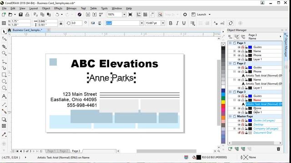Select the Drop Shadow tool

4,119
